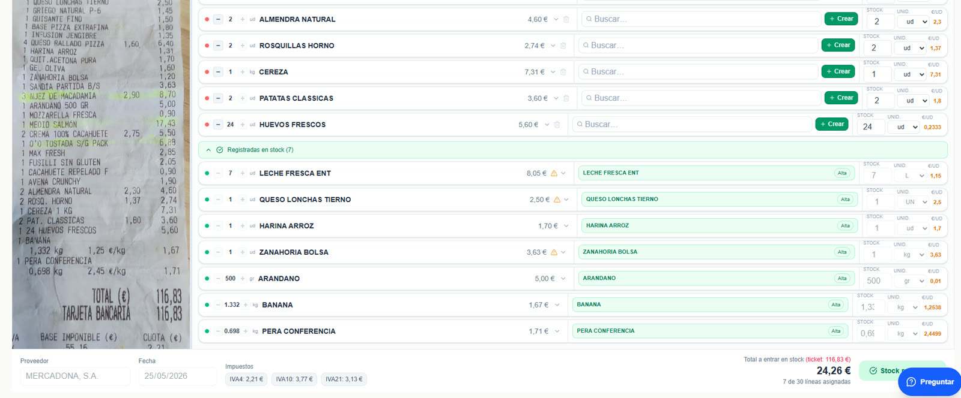Click Proveedor field MERCADONA, S.A.
Image resolution: width=961 pixels, height=398 pixels.
75,376
